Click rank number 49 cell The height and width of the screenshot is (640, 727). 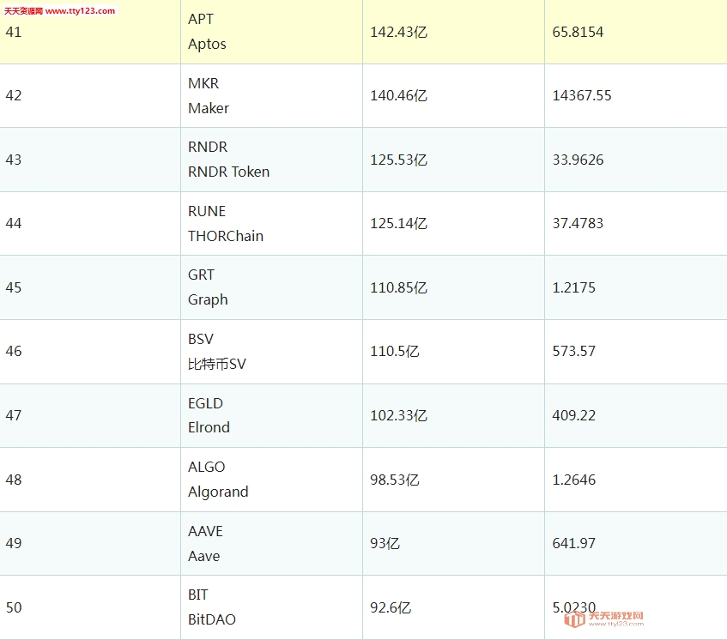pos(90,543)
